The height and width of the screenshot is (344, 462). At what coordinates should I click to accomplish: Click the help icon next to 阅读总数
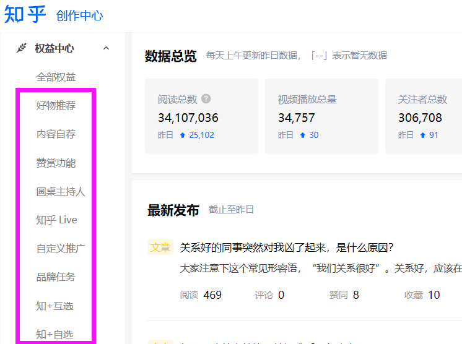(206, 98)
